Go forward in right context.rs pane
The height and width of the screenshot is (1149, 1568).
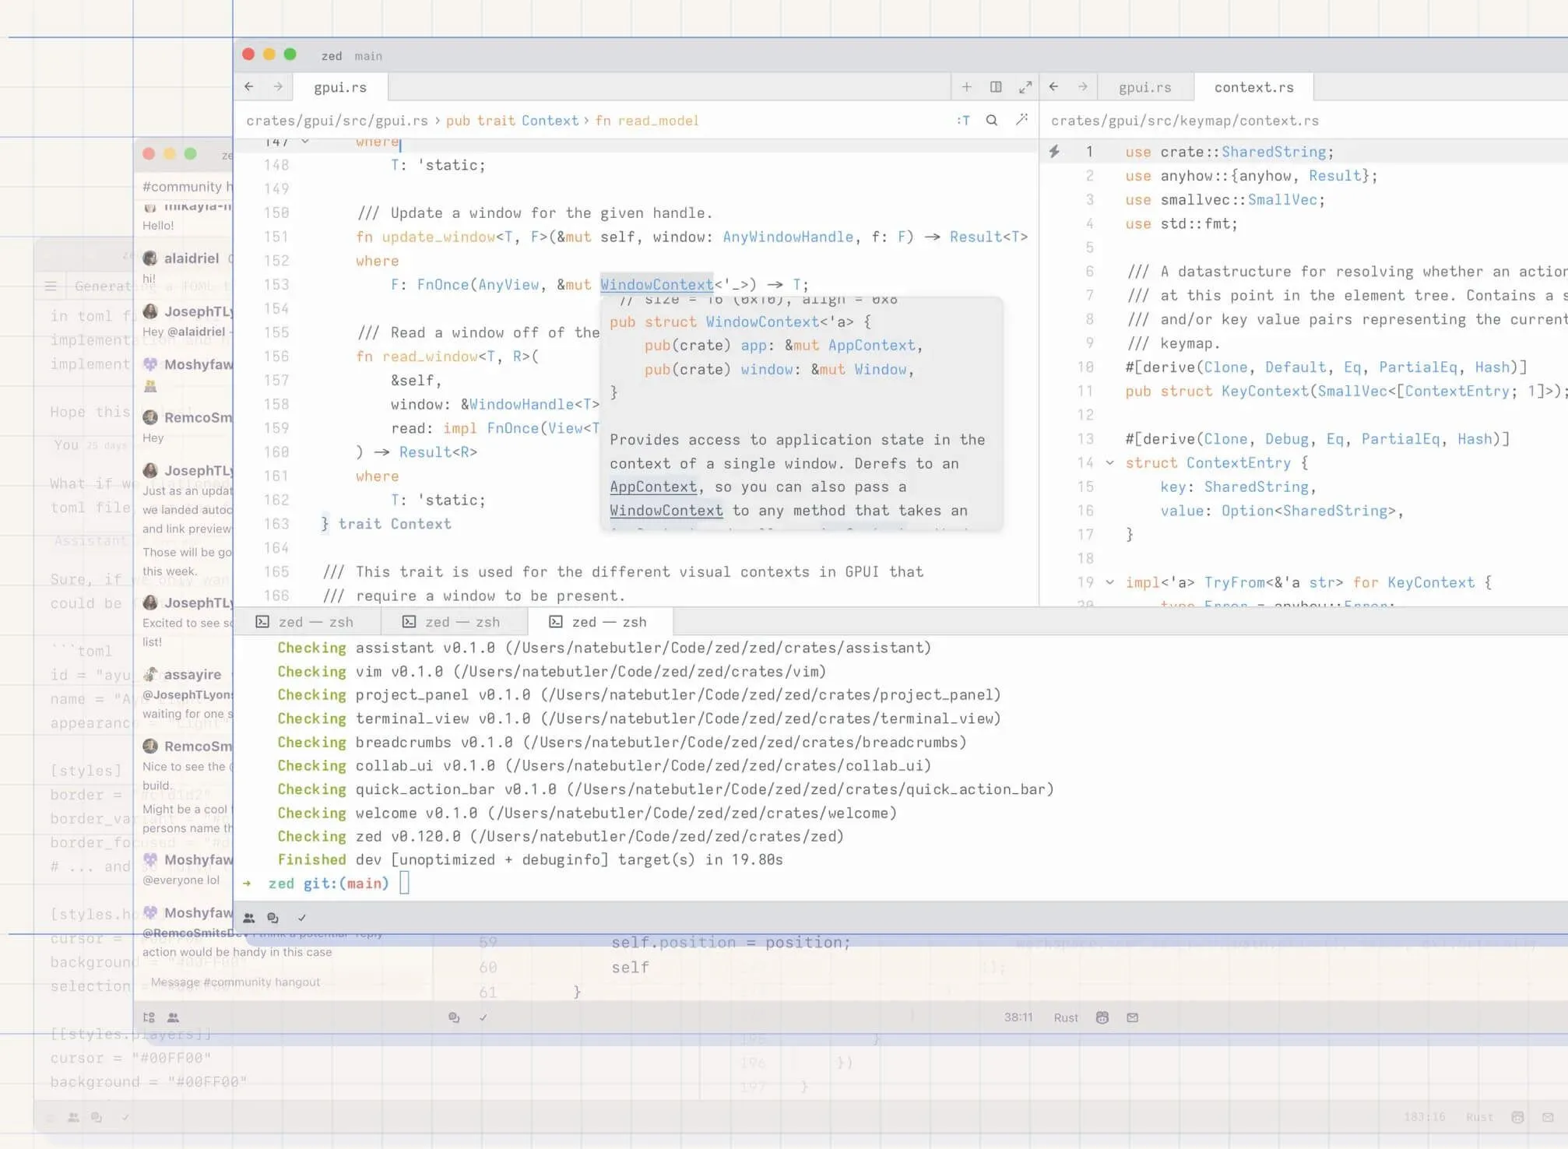[x=1083, y=86]
